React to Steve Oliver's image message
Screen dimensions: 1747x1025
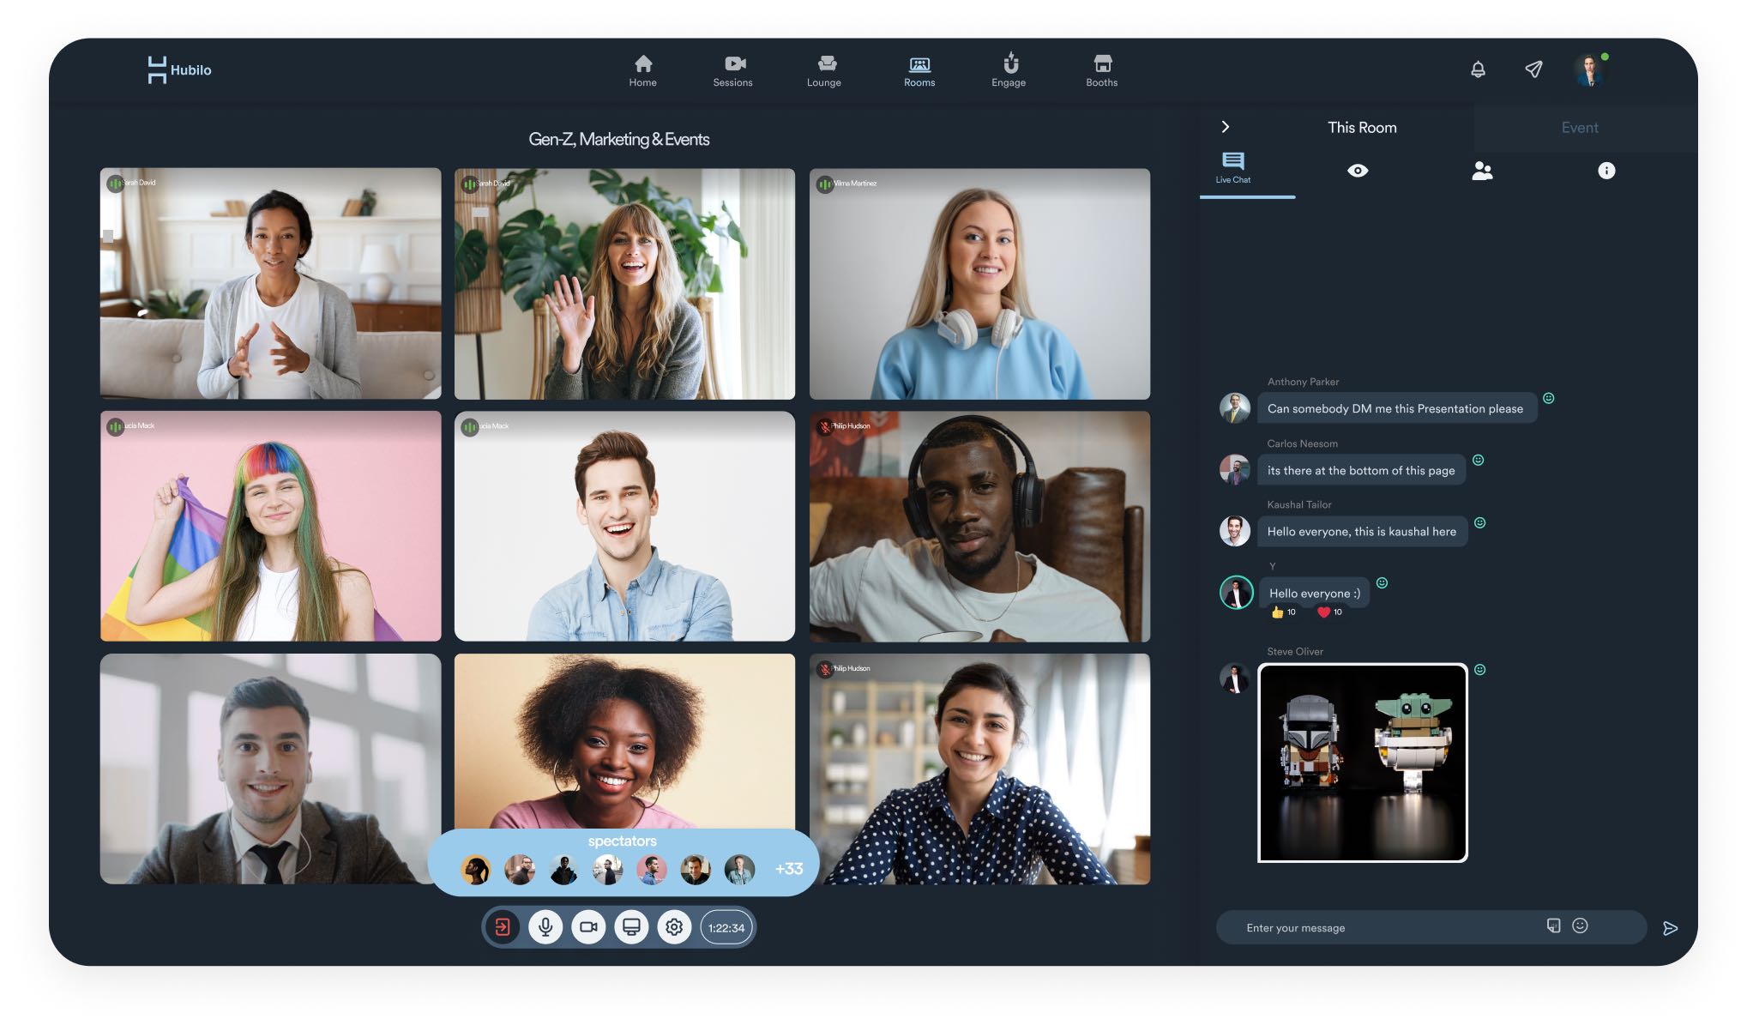[x=1479, y=670]
